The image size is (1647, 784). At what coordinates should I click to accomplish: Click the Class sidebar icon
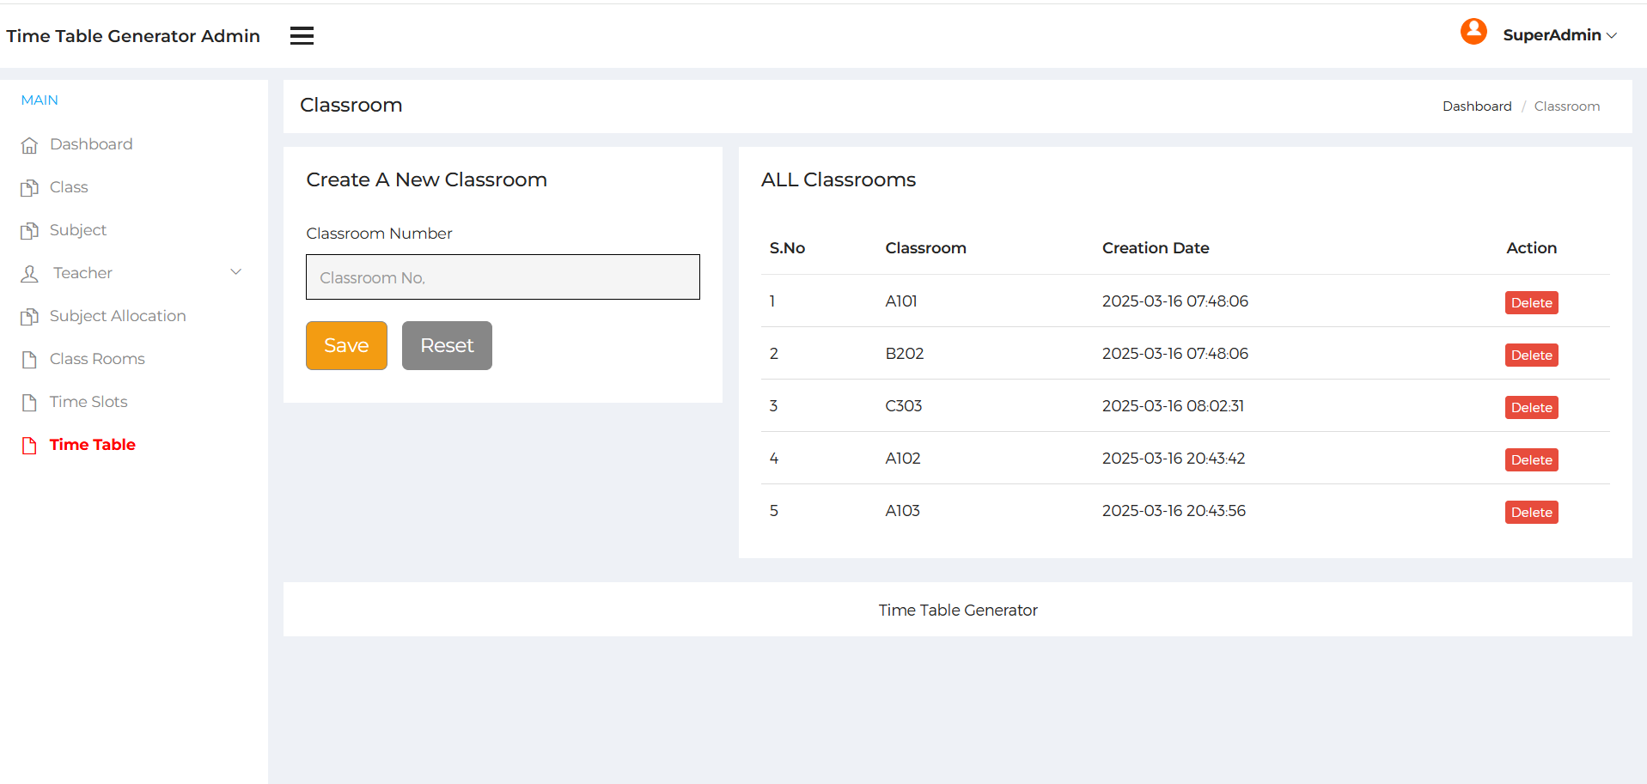[x=29, y=188]
